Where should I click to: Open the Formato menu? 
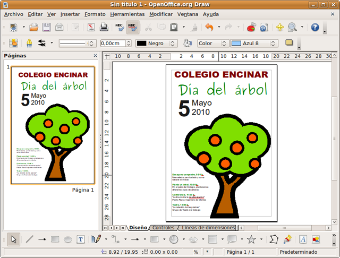click(95, 14)
